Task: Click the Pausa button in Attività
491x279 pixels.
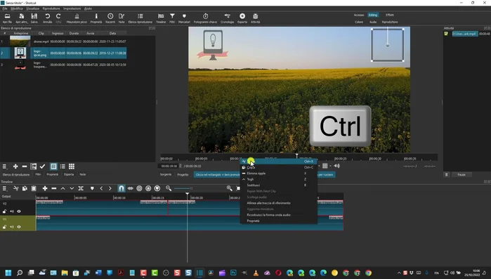Action: coord(461,174)
